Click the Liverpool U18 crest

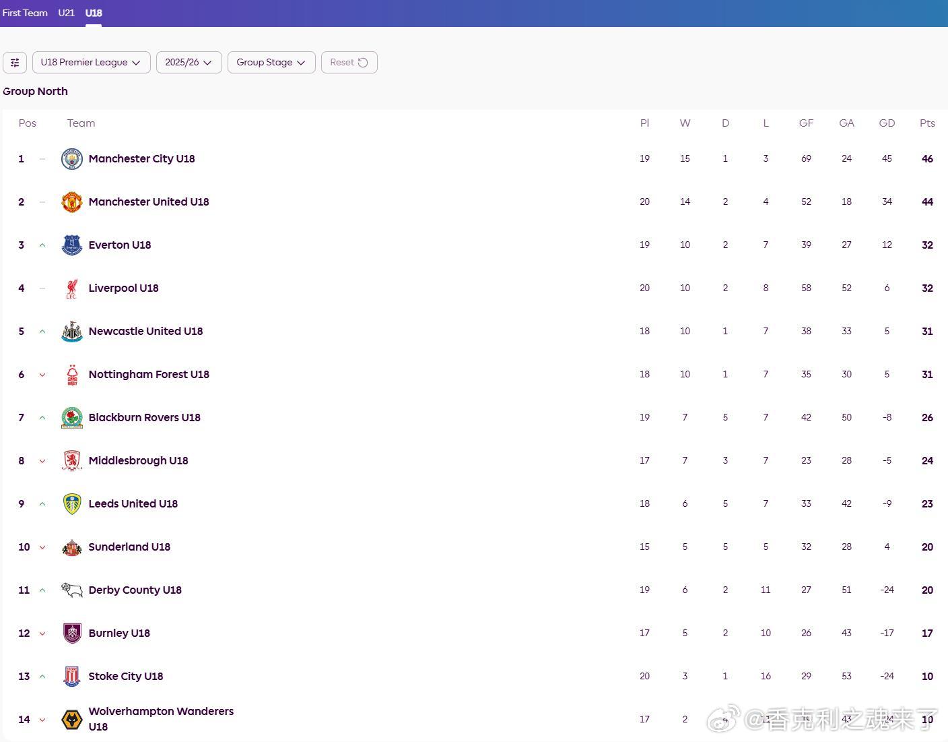[x=72, y=288]
